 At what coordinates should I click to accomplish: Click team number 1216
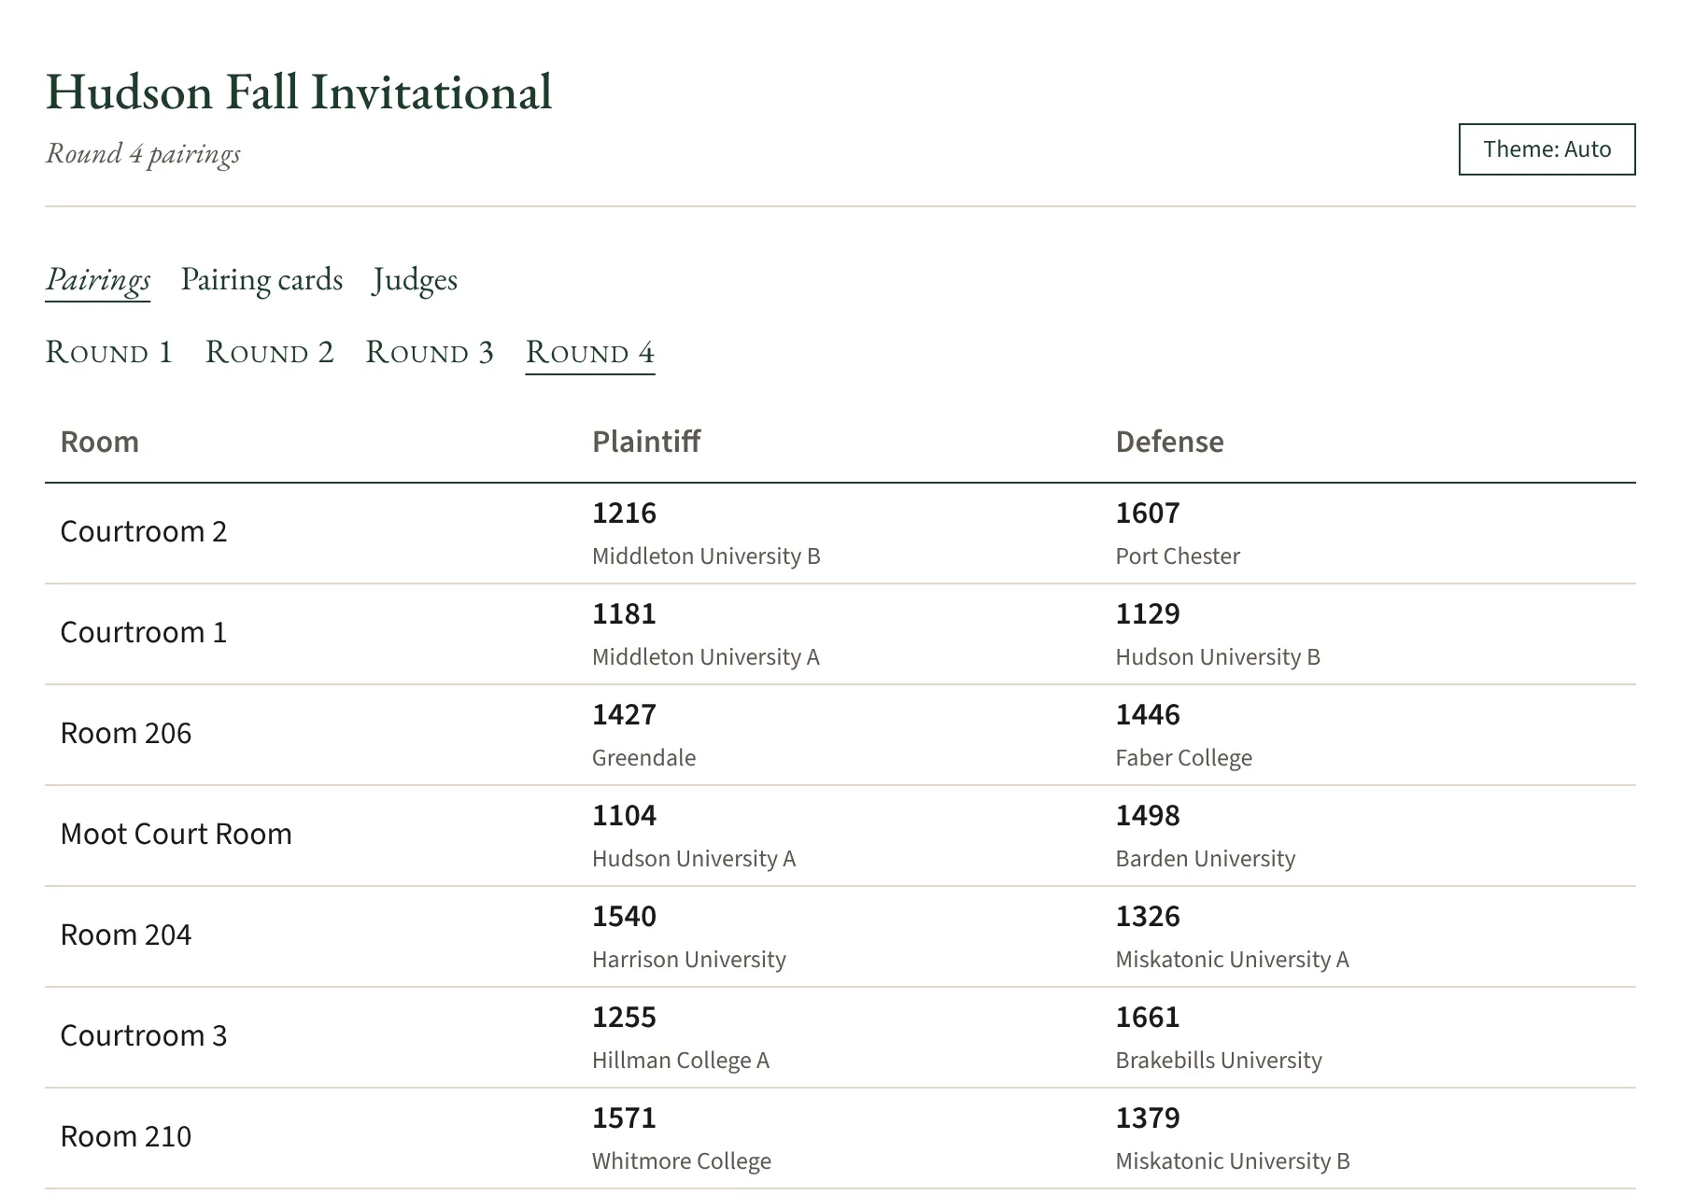[625, 513]
